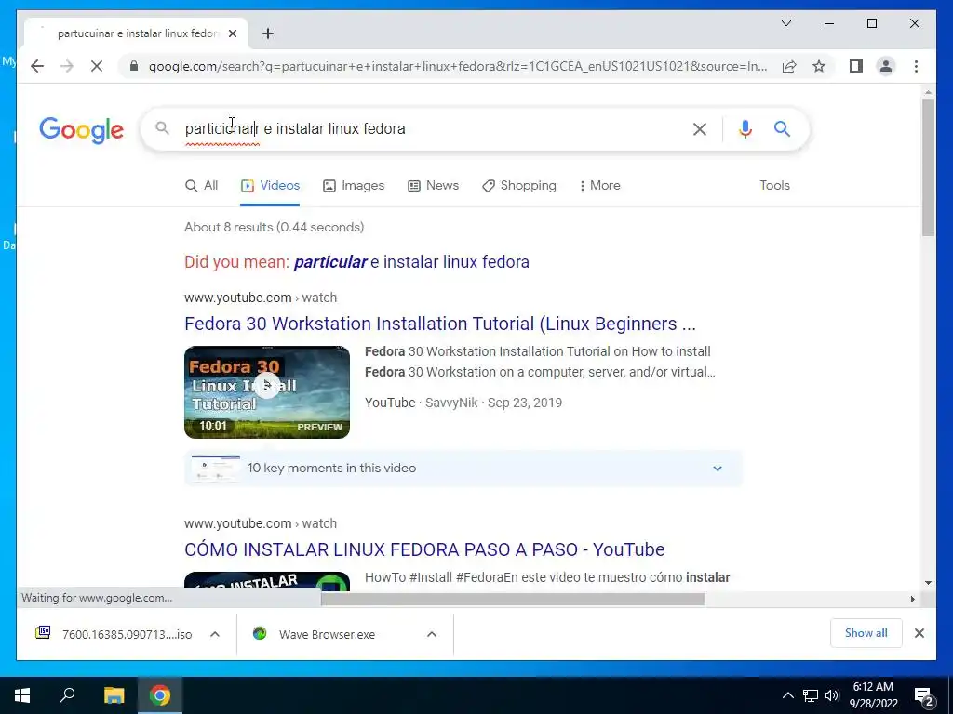Viewport: 953px width, 714px height.
Task: Submit search with blue magnifier icon
Action: [782, 128]
